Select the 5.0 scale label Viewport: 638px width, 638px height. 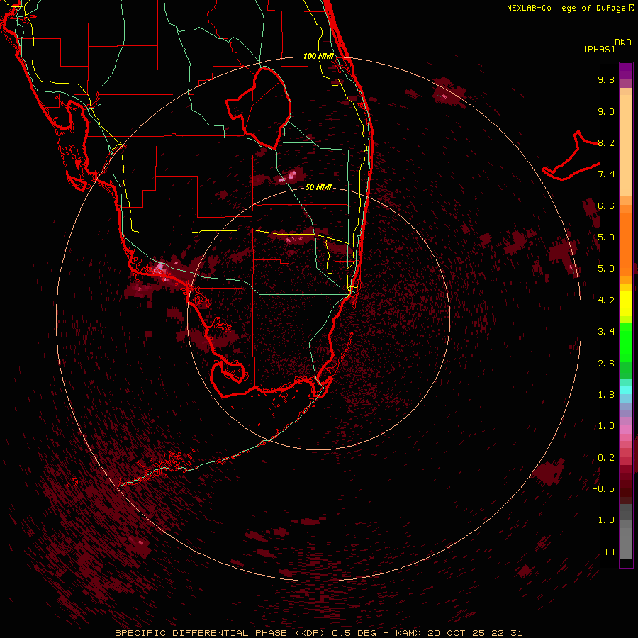pos(606,269)
